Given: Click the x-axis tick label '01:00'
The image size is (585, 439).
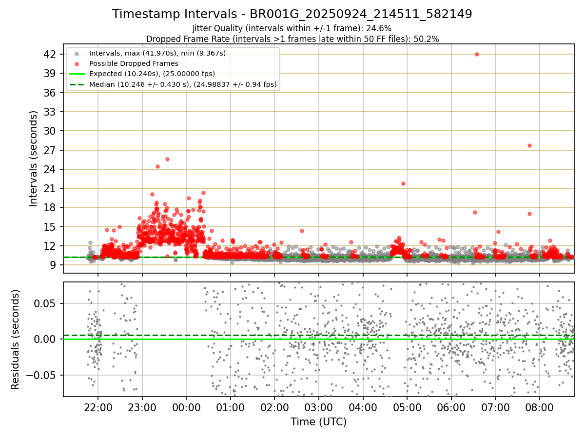Looking at the screenshot, I should pyautogui.click(x=230, y=407).
